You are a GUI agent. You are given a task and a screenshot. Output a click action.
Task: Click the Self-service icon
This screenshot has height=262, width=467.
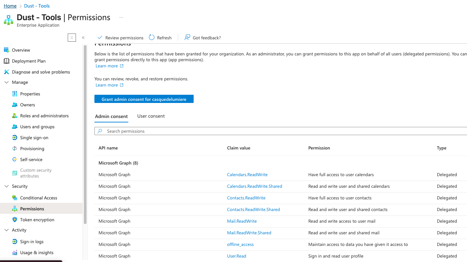14,159
